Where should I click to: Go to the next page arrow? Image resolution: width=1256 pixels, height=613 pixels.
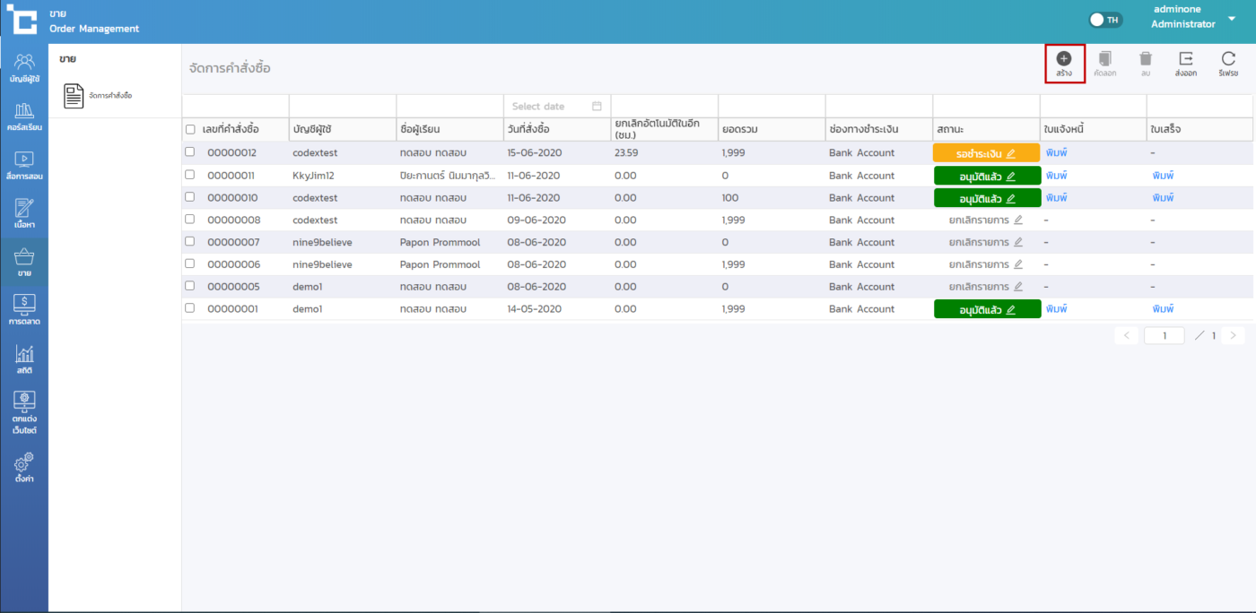pos(1234,335)
